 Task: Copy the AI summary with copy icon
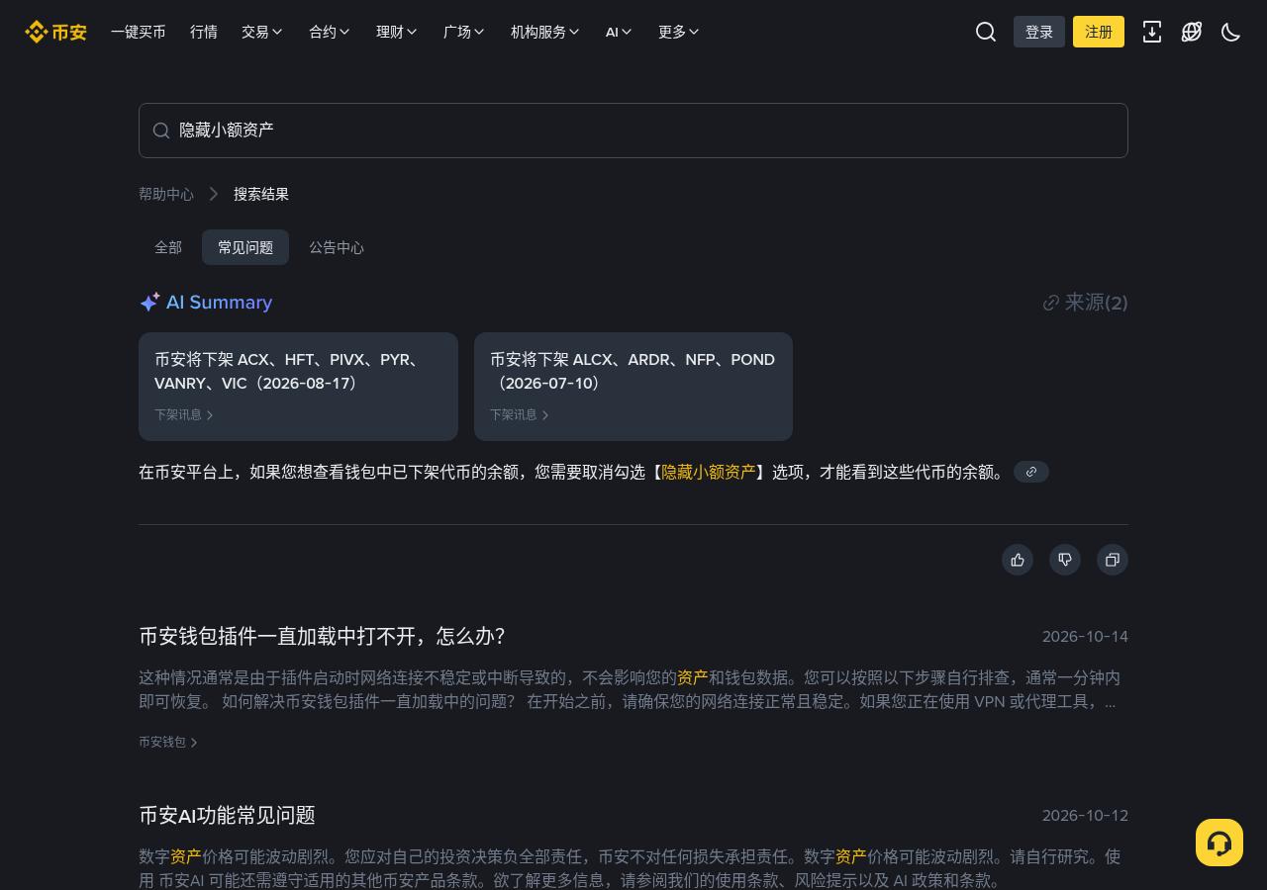coord(1113,560)
